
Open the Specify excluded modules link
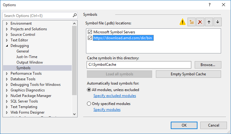115,96
